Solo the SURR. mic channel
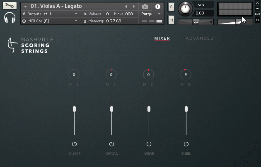The width and height of the screenshot is (261, 167). 189,84
